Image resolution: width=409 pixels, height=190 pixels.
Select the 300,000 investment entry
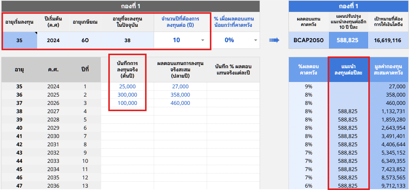pos(127,95)
